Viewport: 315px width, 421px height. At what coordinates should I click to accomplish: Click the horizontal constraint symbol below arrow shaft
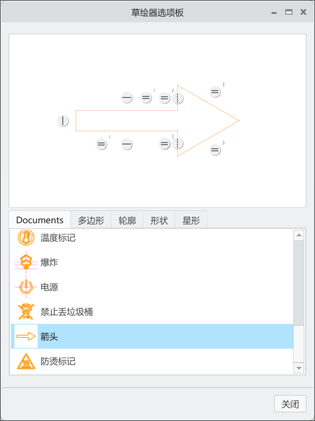127,144
